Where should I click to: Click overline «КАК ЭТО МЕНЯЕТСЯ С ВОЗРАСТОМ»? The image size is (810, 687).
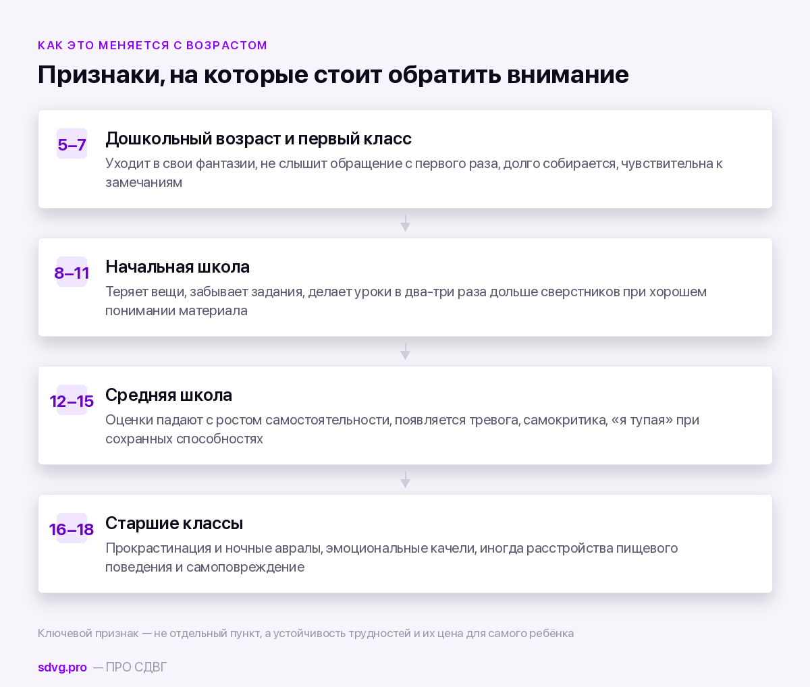[153, 45]
